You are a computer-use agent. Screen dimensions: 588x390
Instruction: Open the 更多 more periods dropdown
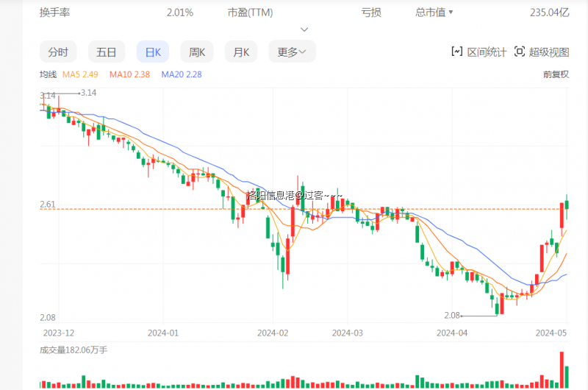click(x=292, y=52)
